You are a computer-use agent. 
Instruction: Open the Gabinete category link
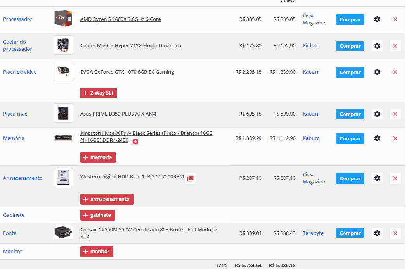pos(14,215)
